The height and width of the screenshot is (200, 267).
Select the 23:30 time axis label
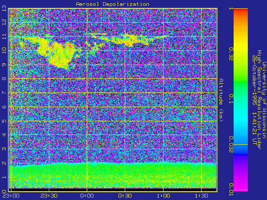[49, 196]
